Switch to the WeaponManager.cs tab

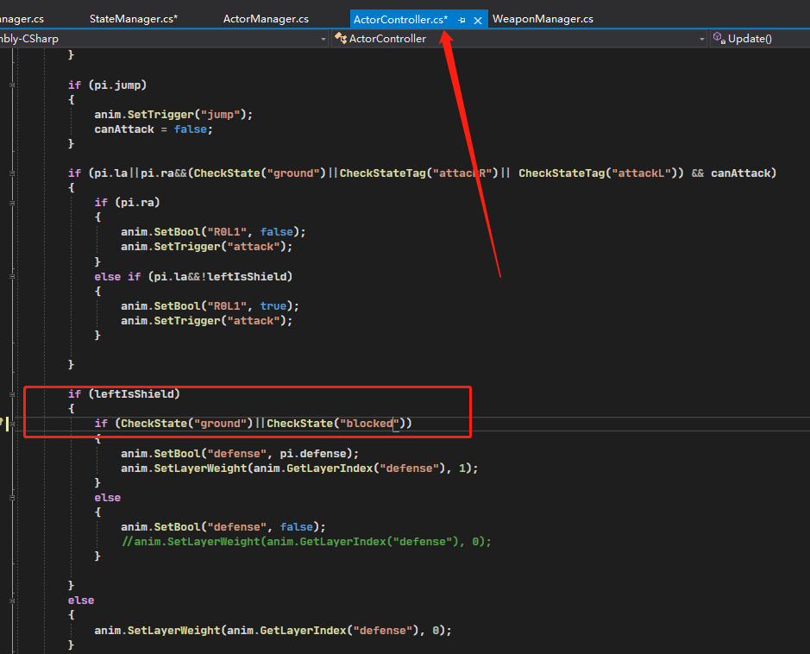[x=543, y=19]
